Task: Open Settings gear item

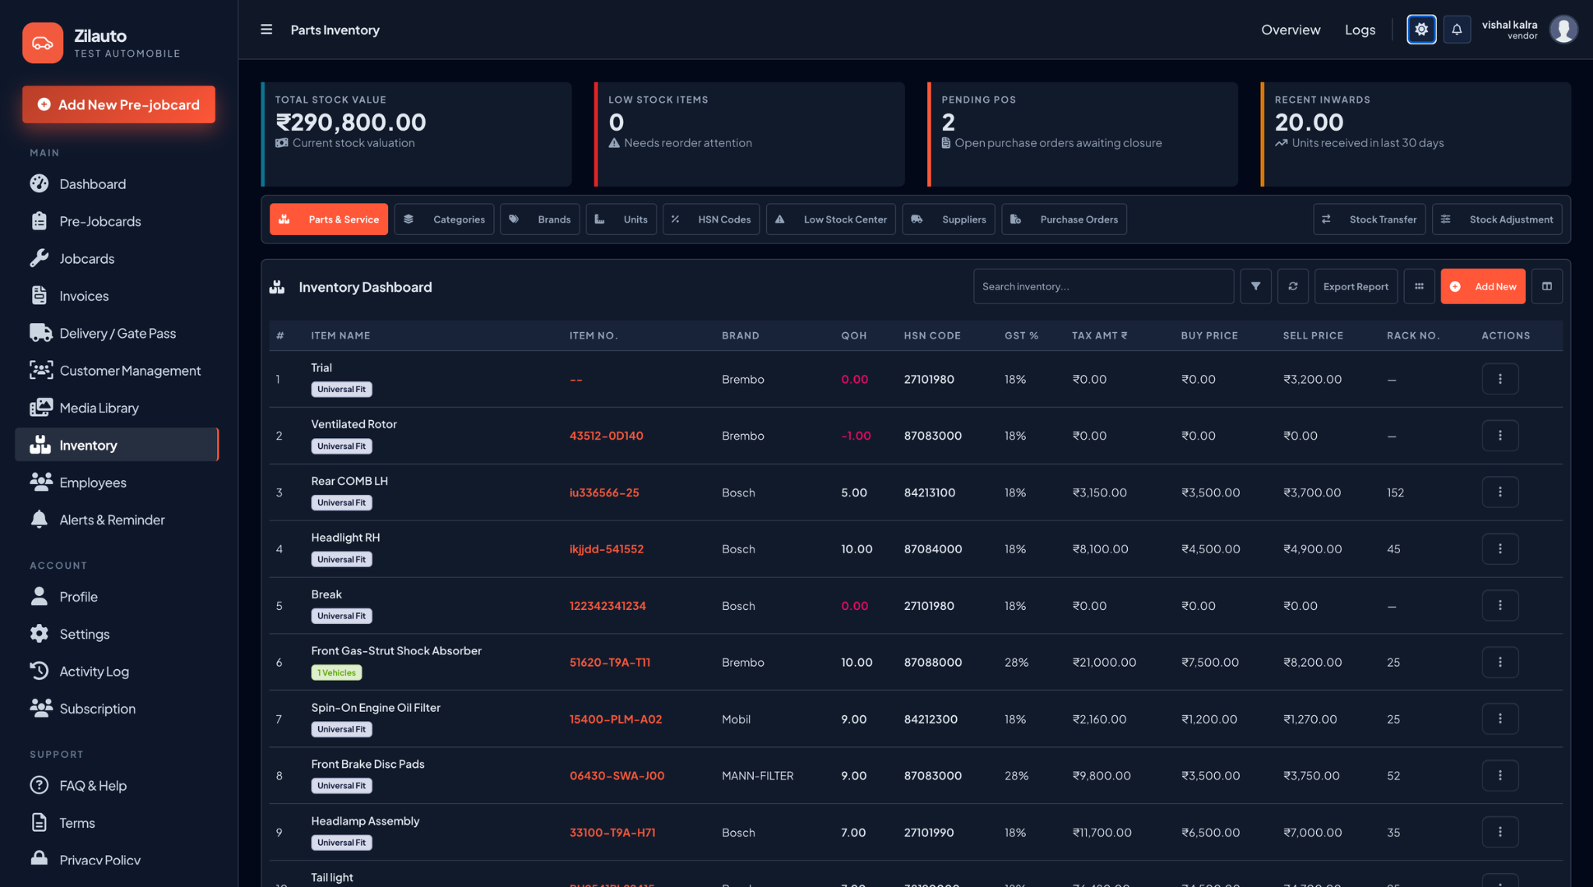Action: 117,634
